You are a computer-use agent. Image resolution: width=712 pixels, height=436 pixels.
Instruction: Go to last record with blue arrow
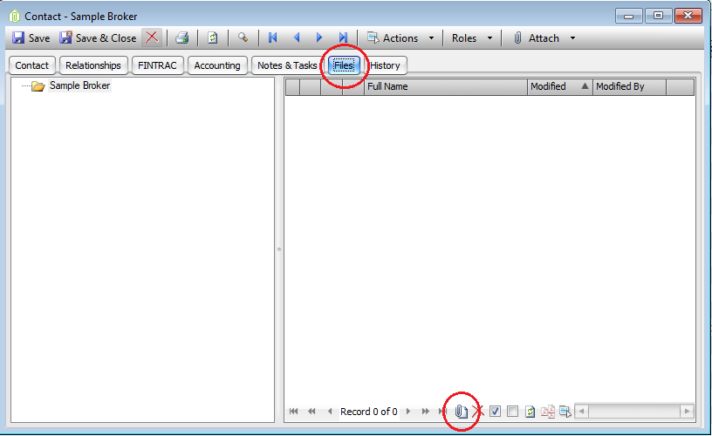pyautogui.click(x=343, y=37)
